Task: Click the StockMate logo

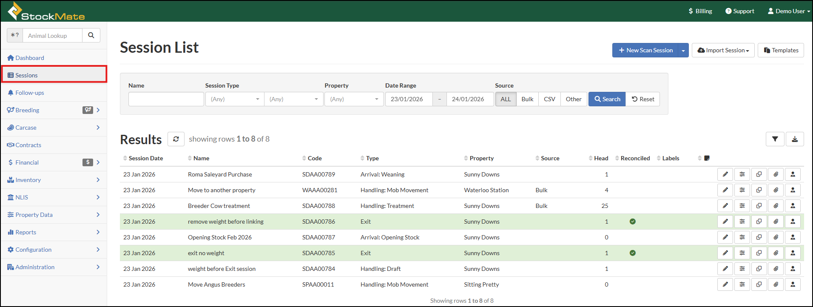Action: [46, 11]
